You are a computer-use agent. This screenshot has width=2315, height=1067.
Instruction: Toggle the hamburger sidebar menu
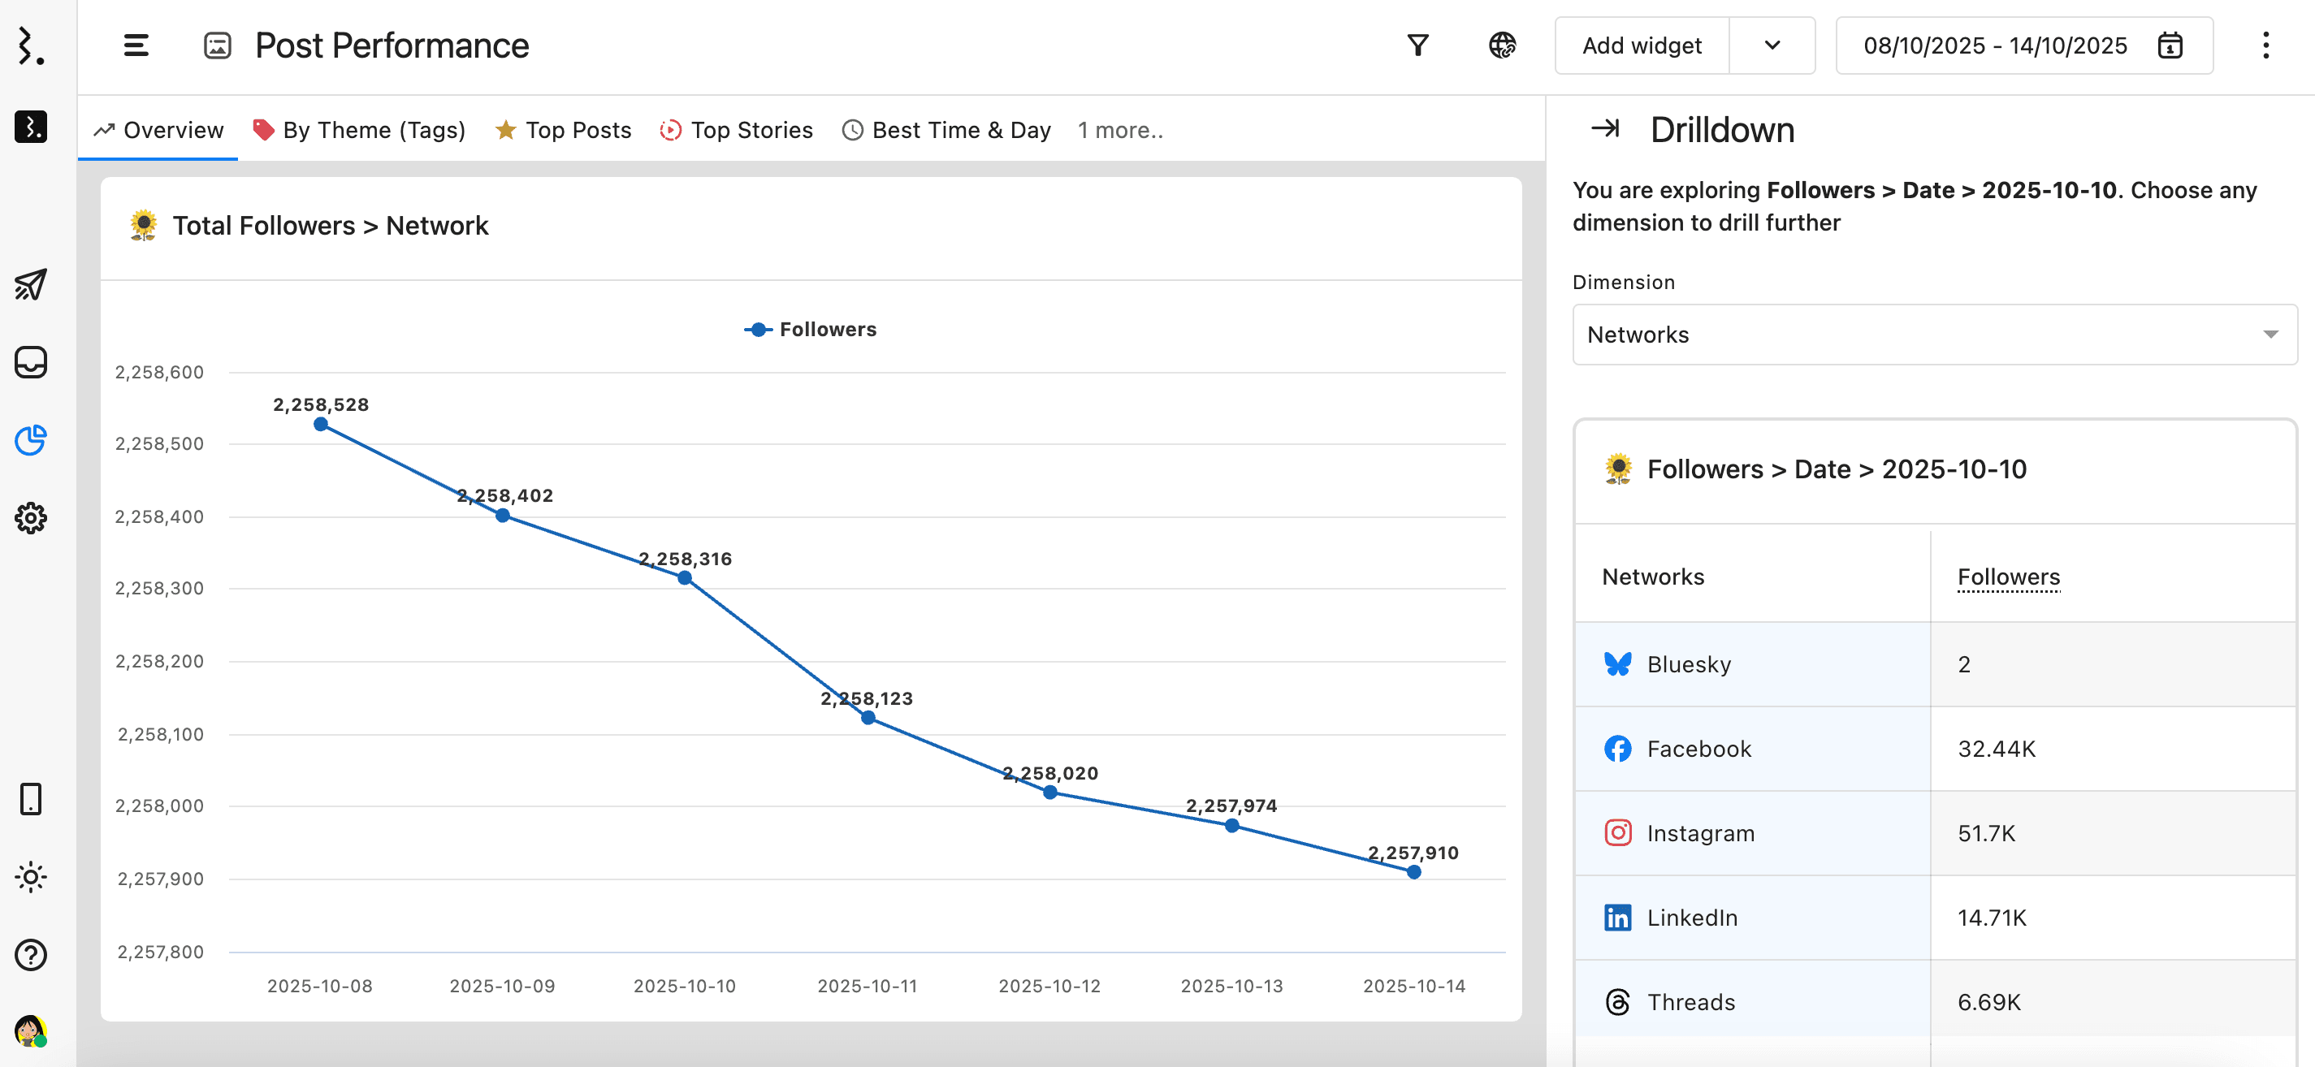pos(136,45)
